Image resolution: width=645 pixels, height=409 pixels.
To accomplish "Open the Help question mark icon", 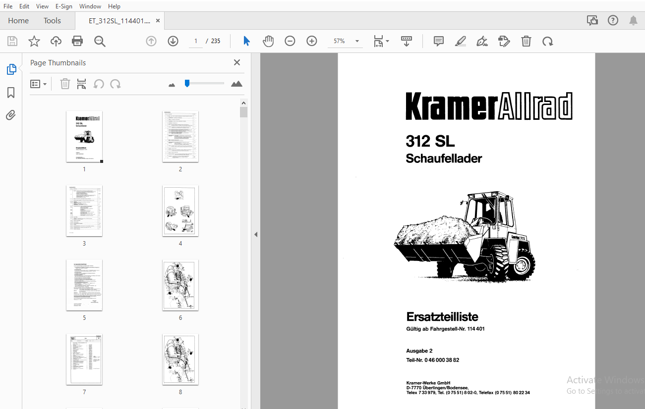I will click(x=613, y=20).
